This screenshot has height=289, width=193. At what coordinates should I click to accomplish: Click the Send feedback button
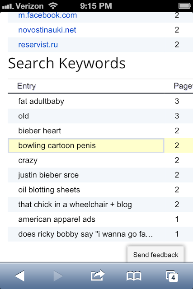(x=155, y=255)
